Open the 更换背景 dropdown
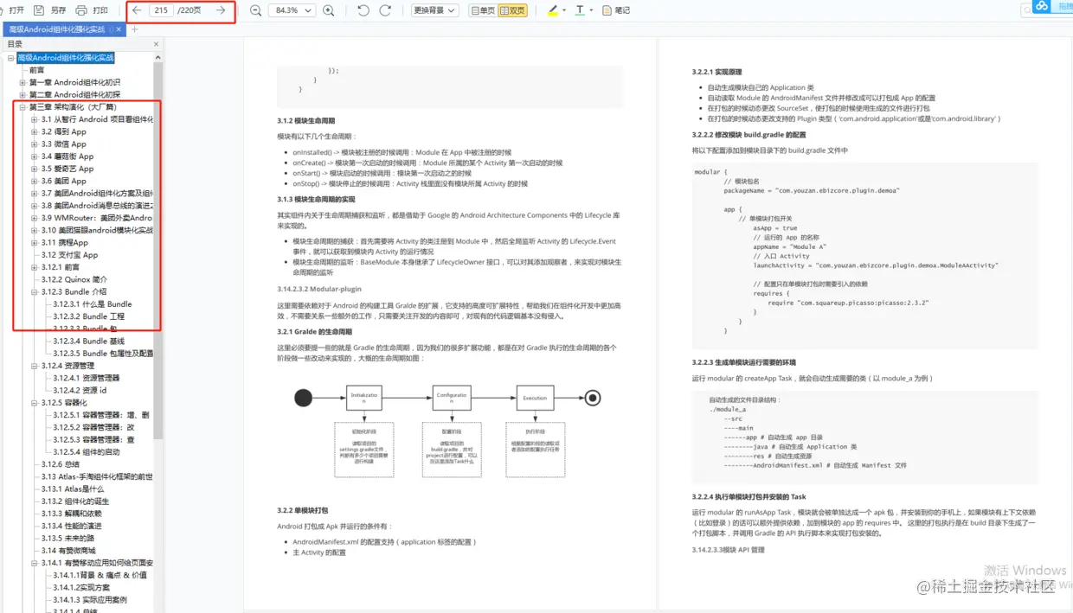Image resolution: width=1073 pixels, height=613 pixels. click(x=434, y=10)
